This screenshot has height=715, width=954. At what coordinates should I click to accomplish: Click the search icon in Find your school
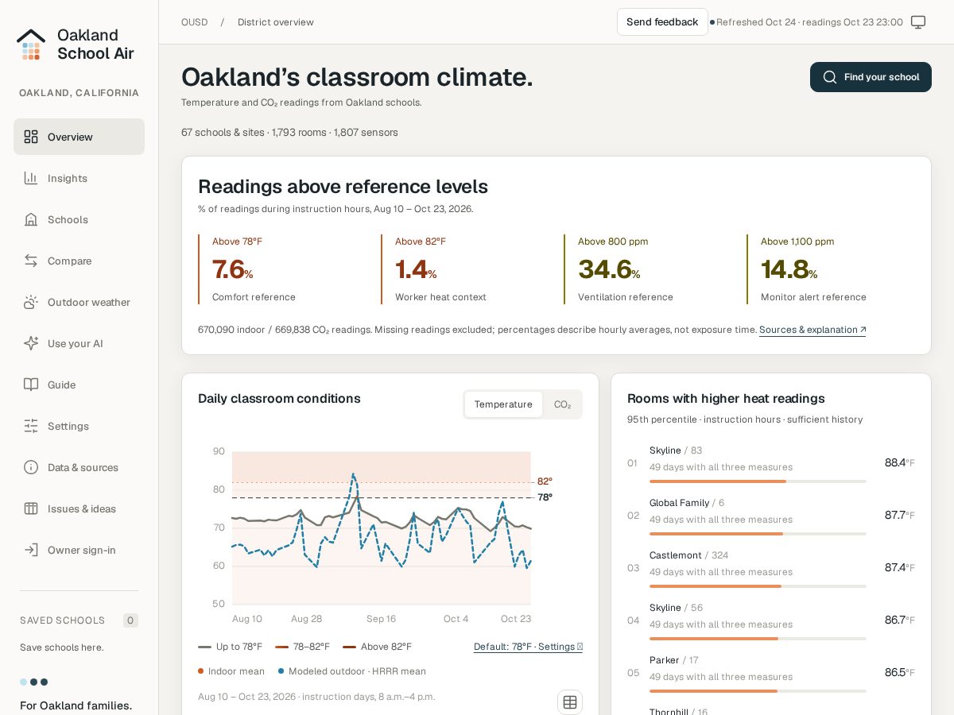830,77
